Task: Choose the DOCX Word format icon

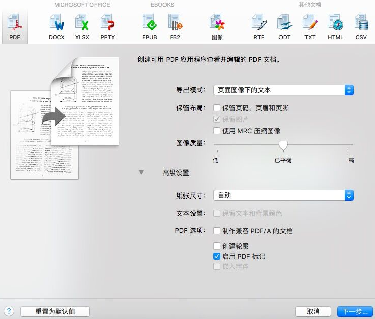Action: pyautogui.click(x=57, y=27)
